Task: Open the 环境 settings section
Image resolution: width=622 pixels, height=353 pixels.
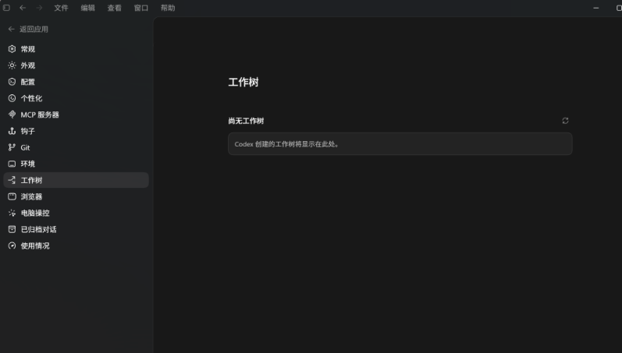Action: tap(76, 164)
